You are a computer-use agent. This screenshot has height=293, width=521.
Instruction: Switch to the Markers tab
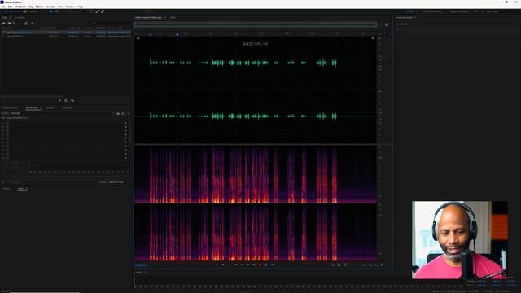[50, 107]
